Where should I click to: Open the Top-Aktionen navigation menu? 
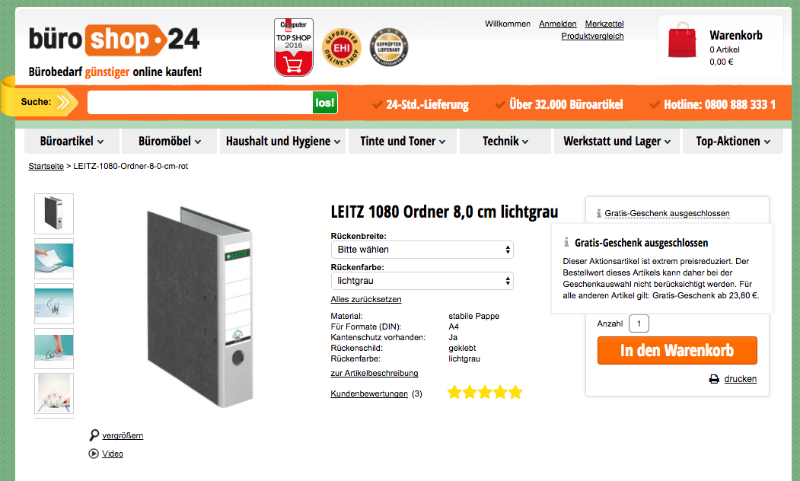(x=733, y=142)
